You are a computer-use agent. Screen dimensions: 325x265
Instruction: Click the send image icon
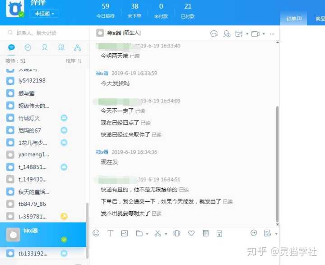[x=125, y=233]
